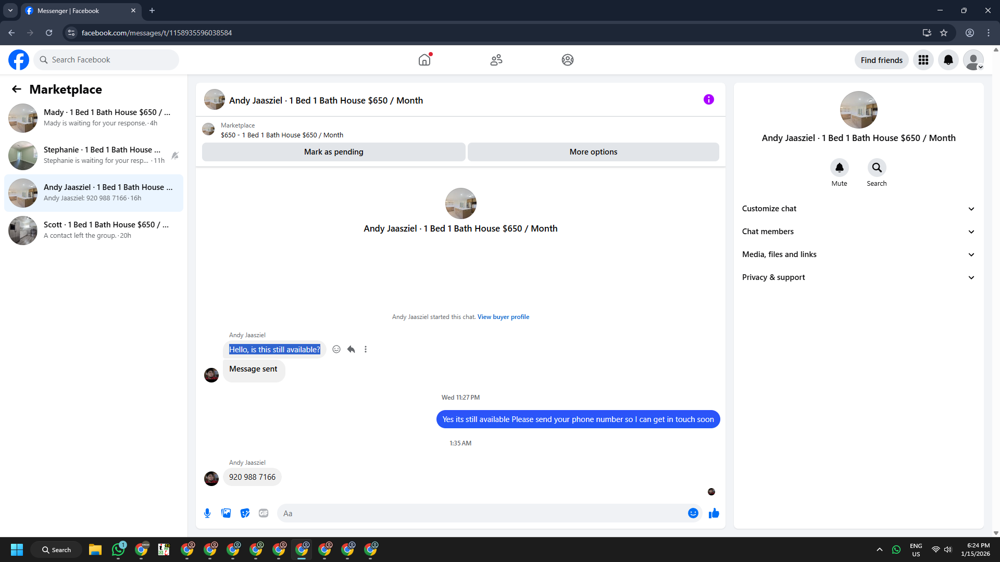Attach a photo using the image icon
The height and width of the screenshot is (562, 1000).
pos(226,513)
